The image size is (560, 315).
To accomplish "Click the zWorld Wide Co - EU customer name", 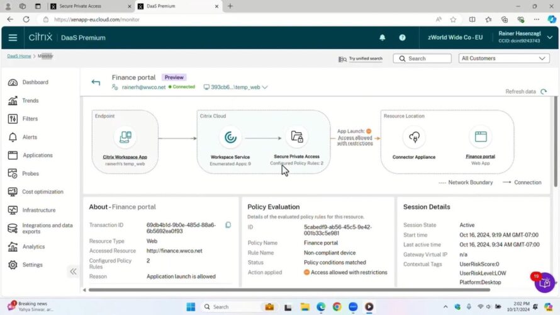I will point(455,38).
